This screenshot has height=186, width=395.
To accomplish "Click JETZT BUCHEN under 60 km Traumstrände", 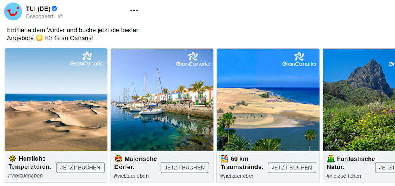I will click(x=292, y=168).
